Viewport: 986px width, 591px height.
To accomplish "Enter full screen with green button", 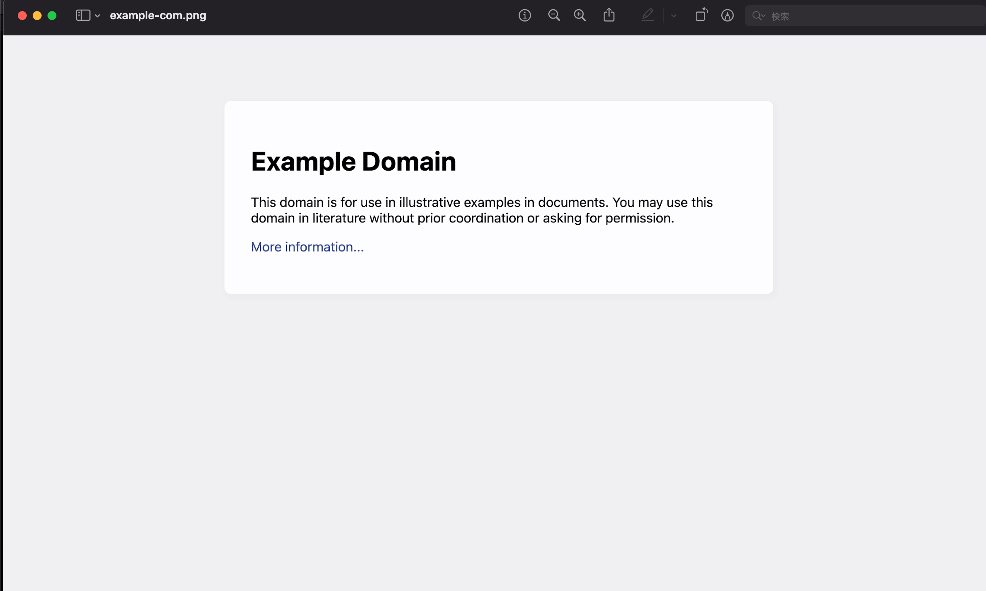I will pyautogui.click(x=52, y=16).
